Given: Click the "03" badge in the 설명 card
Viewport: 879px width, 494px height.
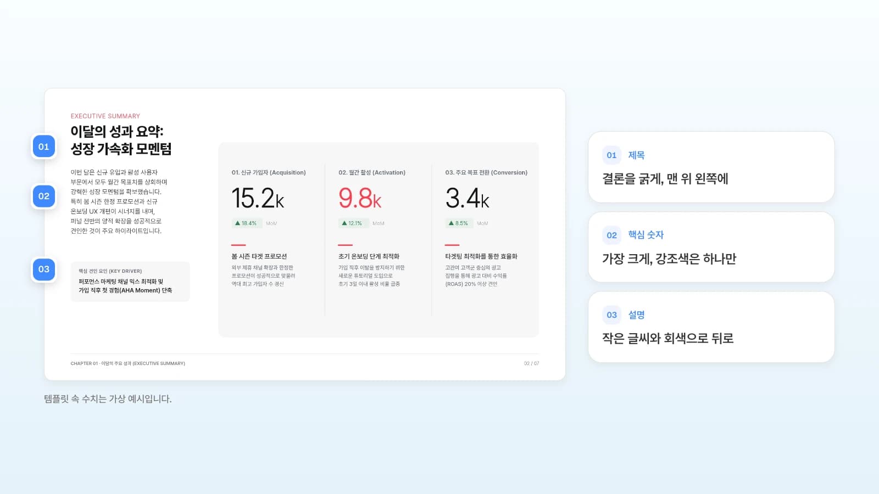Looking at the screenshot, I should (611, 315).
